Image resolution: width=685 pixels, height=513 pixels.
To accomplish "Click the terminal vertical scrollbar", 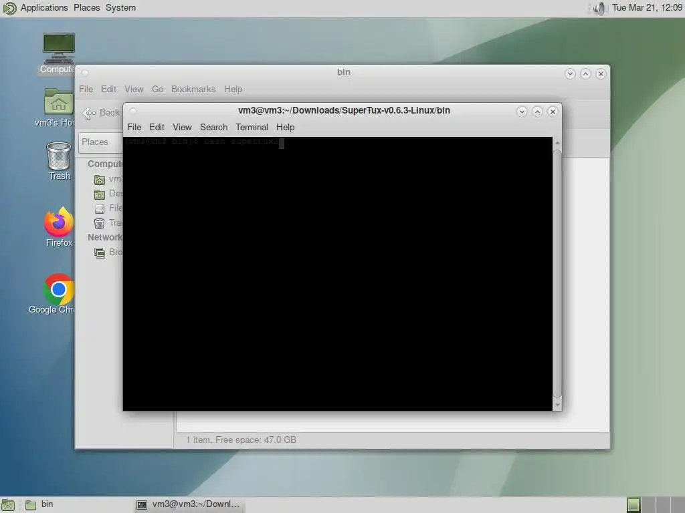I will coord(557,274).
